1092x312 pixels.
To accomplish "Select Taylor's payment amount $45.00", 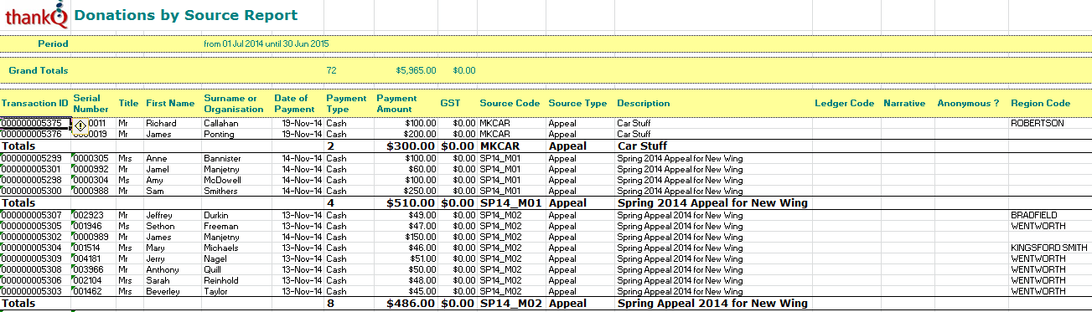I will 422,291.
